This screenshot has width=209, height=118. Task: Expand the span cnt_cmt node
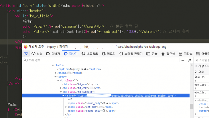(x=66, y=107)
